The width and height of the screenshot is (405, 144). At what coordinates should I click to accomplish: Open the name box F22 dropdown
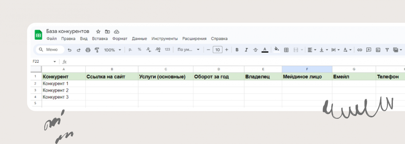point(54,62)
